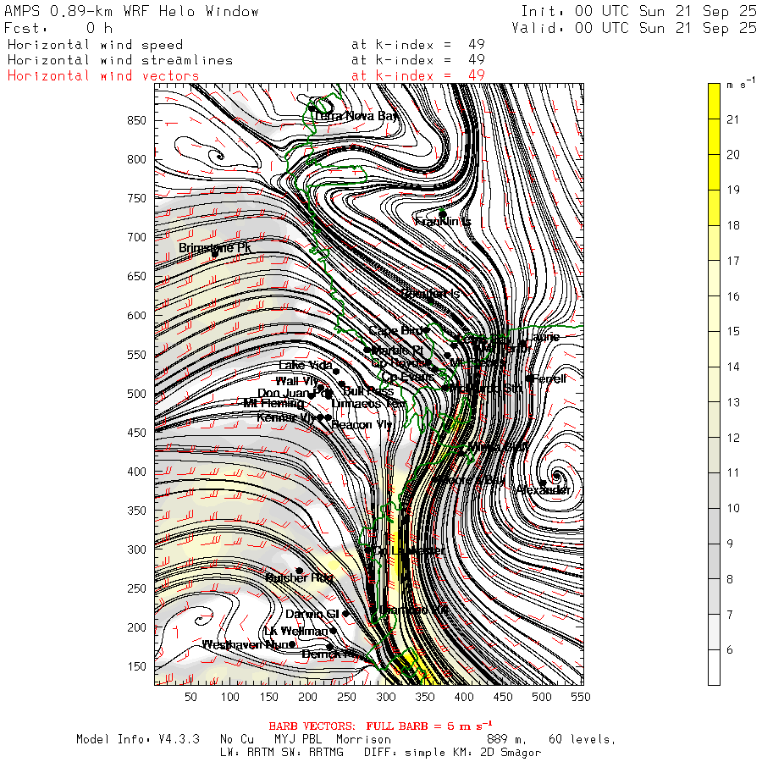The width and height of the screenshot is (762, 762).
Task: Click the "Valid: 00 UTC Sun 21 Sep 25" line
Action: [x=634, y=28]
